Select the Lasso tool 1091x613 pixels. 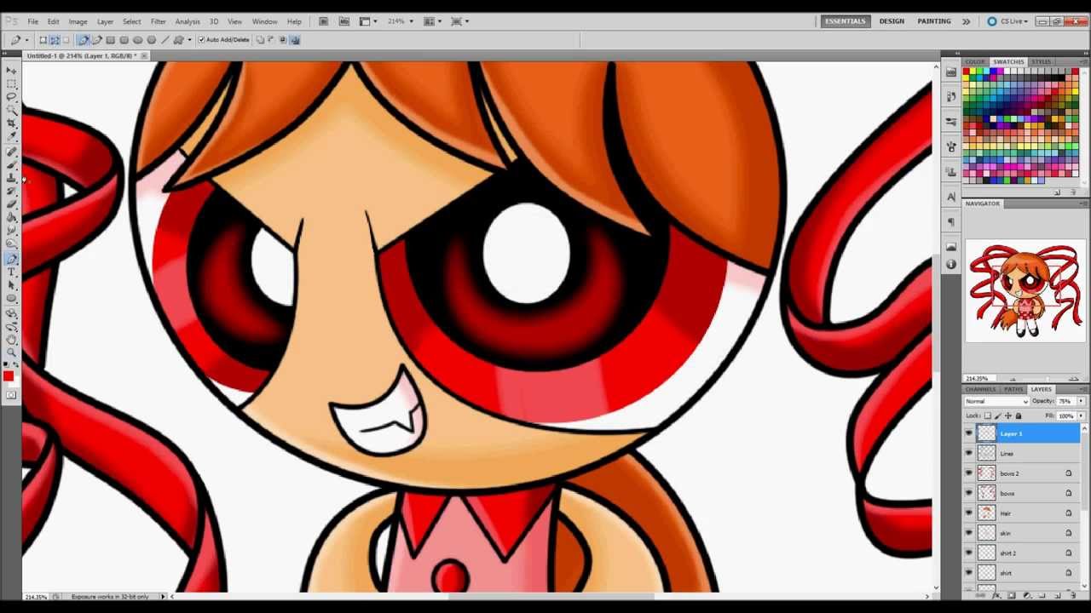point(12,96)
